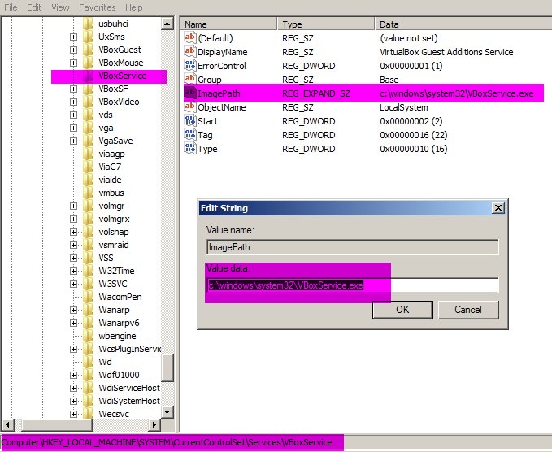This screenshot has width=552, height=452.
Task: Select the vsmraid key in the tree
Action: (x=114, y=245)
